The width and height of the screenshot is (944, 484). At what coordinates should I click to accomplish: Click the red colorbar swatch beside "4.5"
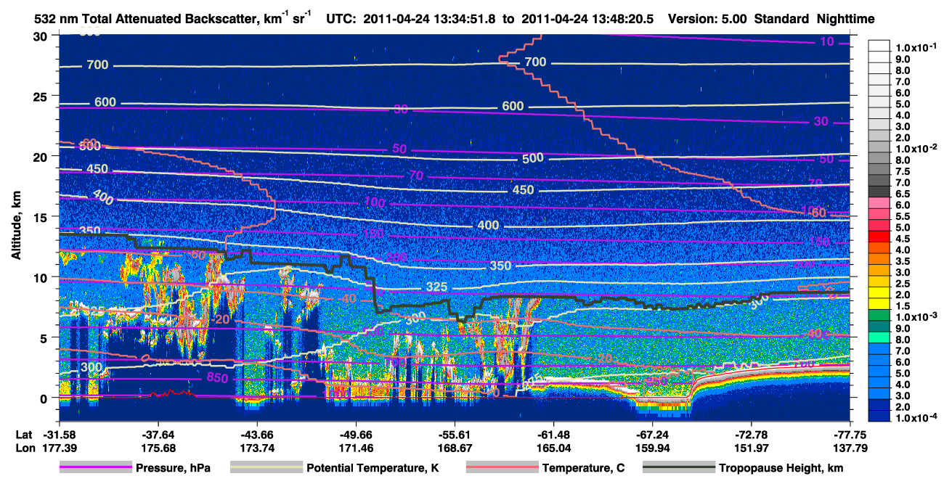879,237
